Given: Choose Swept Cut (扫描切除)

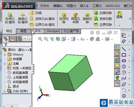Looking at the screenshot, I should (103, 13).
